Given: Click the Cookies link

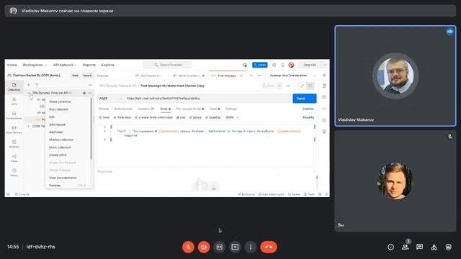Looking at the screenshot, I should (x=308, y=109).
